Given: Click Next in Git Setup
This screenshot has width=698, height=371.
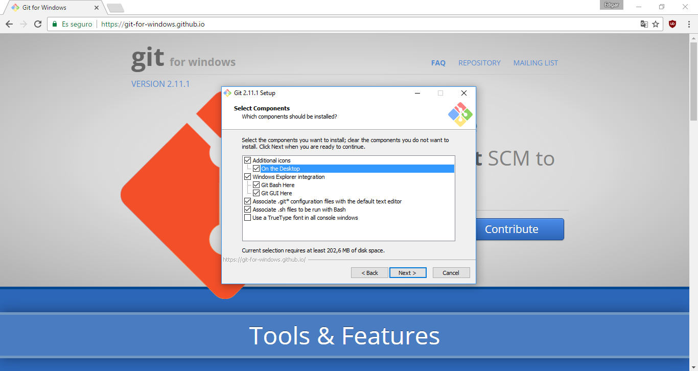Looking at the screenshot, I should tap(408, 273).
